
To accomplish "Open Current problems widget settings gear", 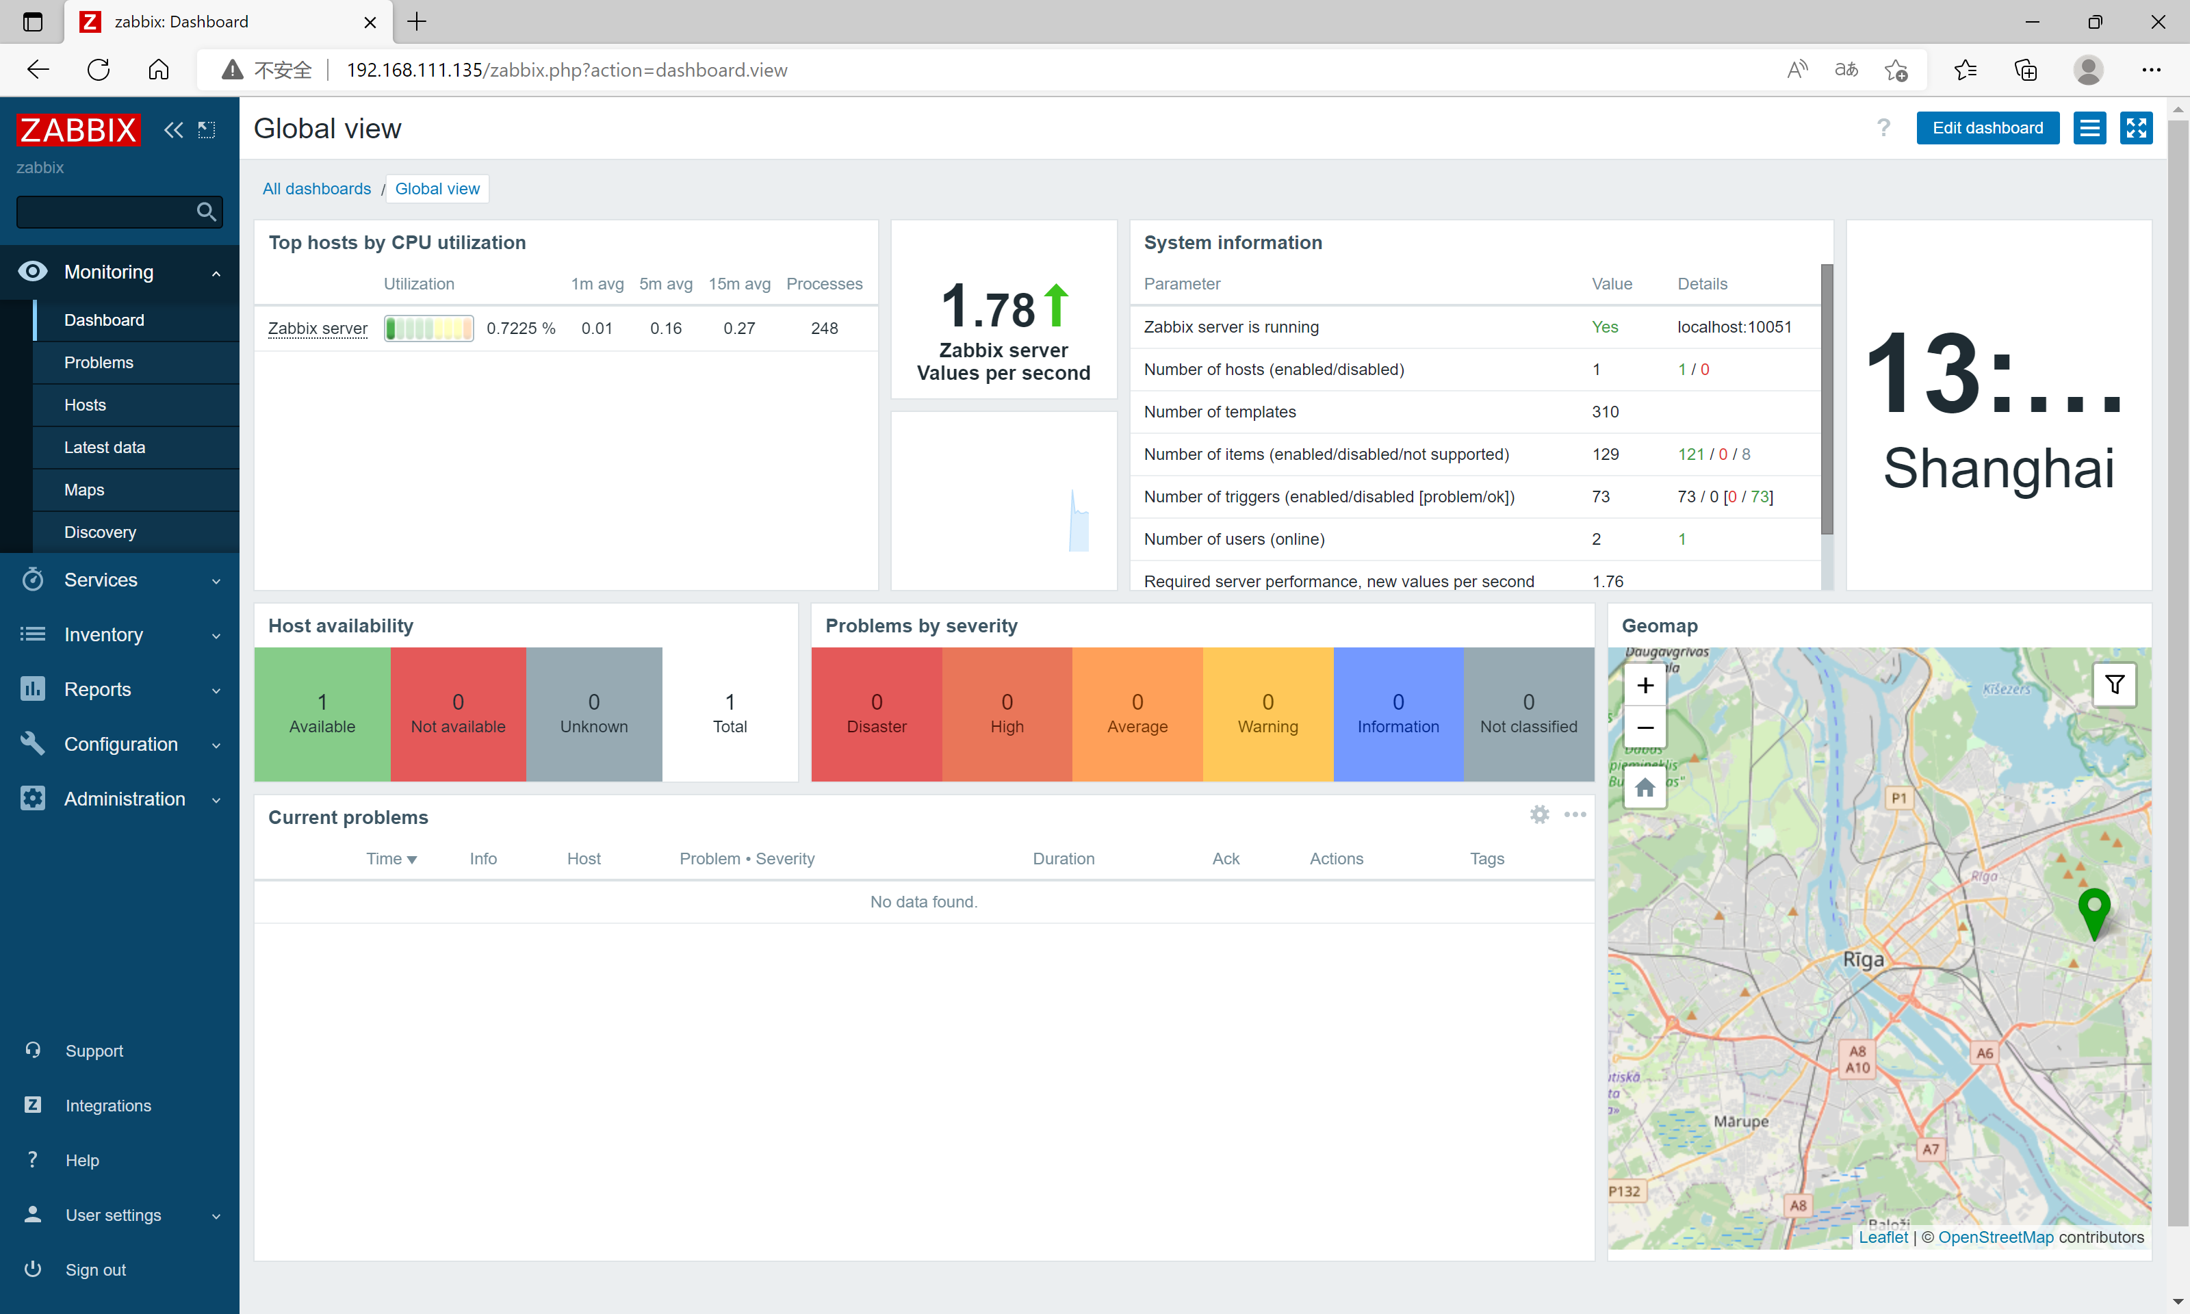I will pos(1541,814).
